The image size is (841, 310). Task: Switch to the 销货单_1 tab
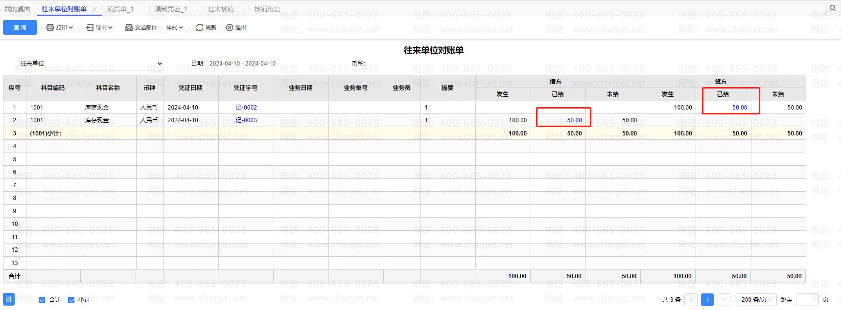120,9
